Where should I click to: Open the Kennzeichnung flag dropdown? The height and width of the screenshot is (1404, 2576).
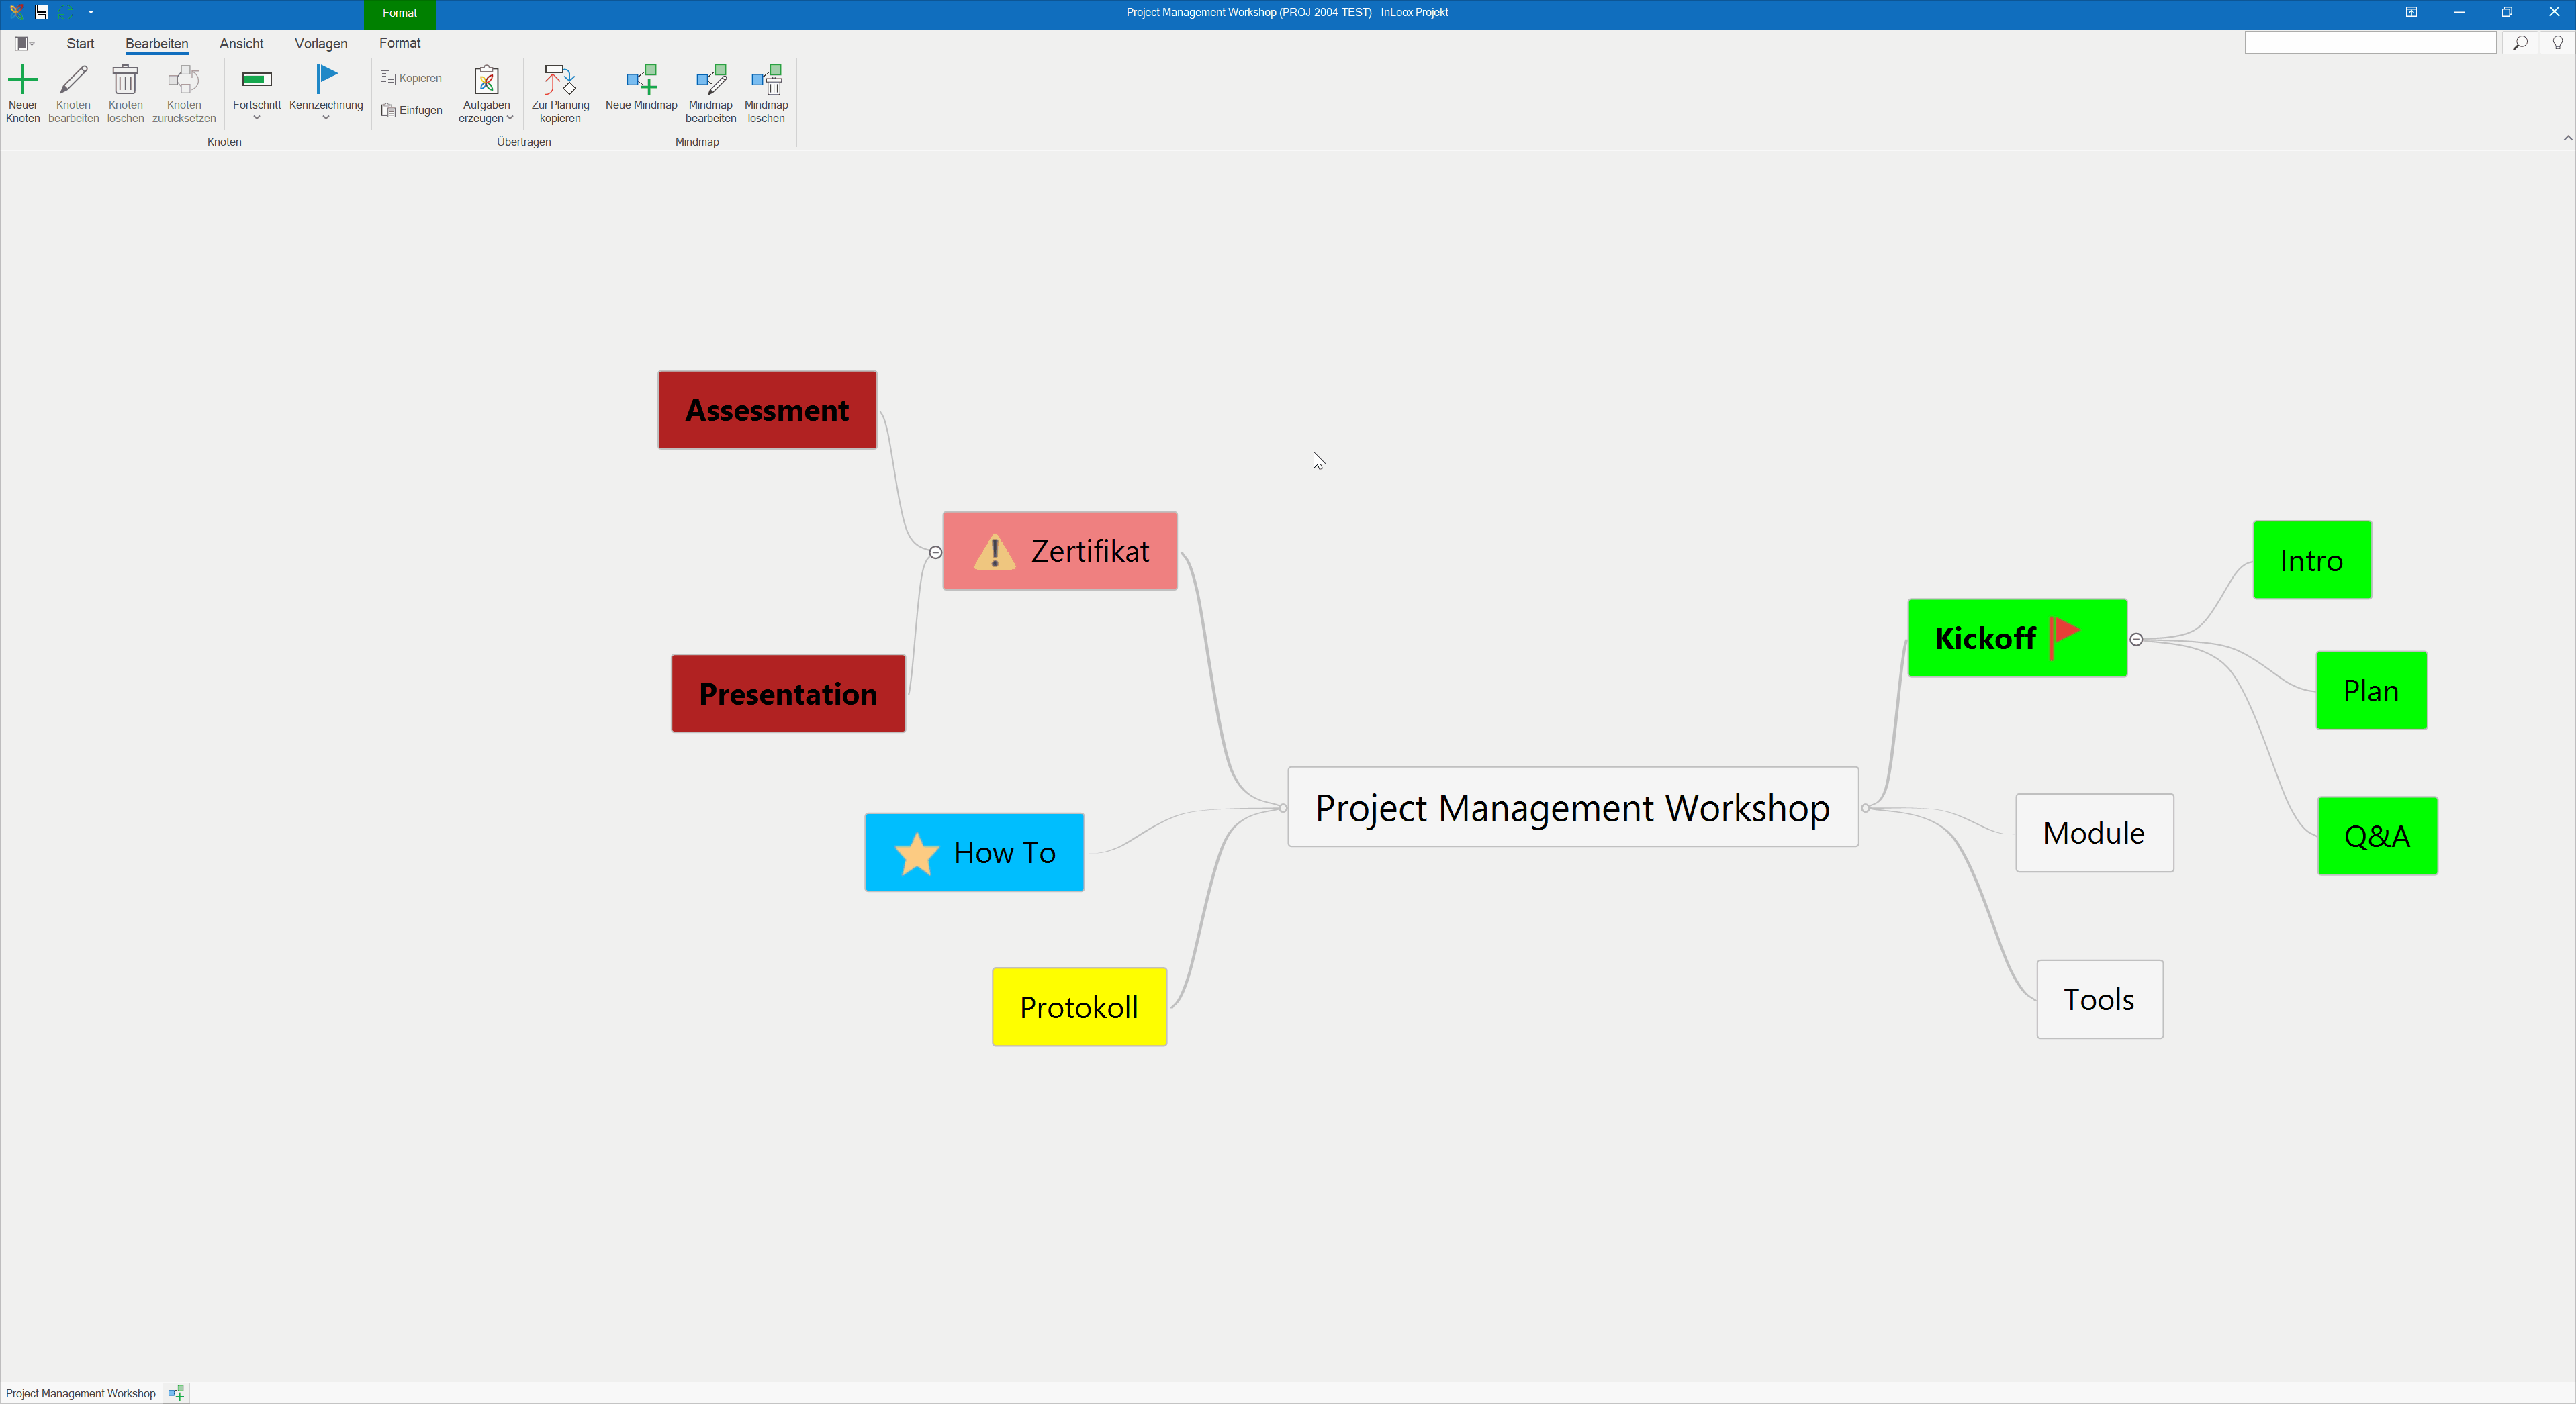click(326, 94)
